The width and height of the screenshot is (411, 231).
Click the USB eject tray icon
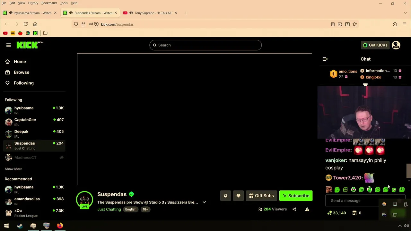406,204
